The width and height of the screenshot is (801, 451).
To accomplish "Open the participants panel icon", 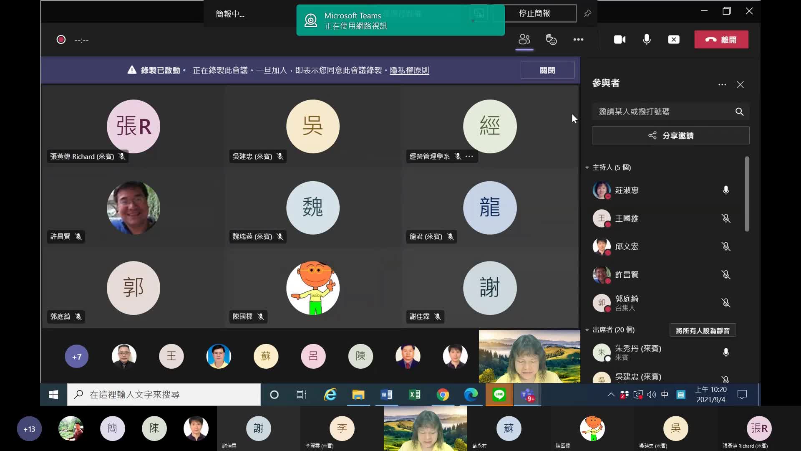I will 524,40.
